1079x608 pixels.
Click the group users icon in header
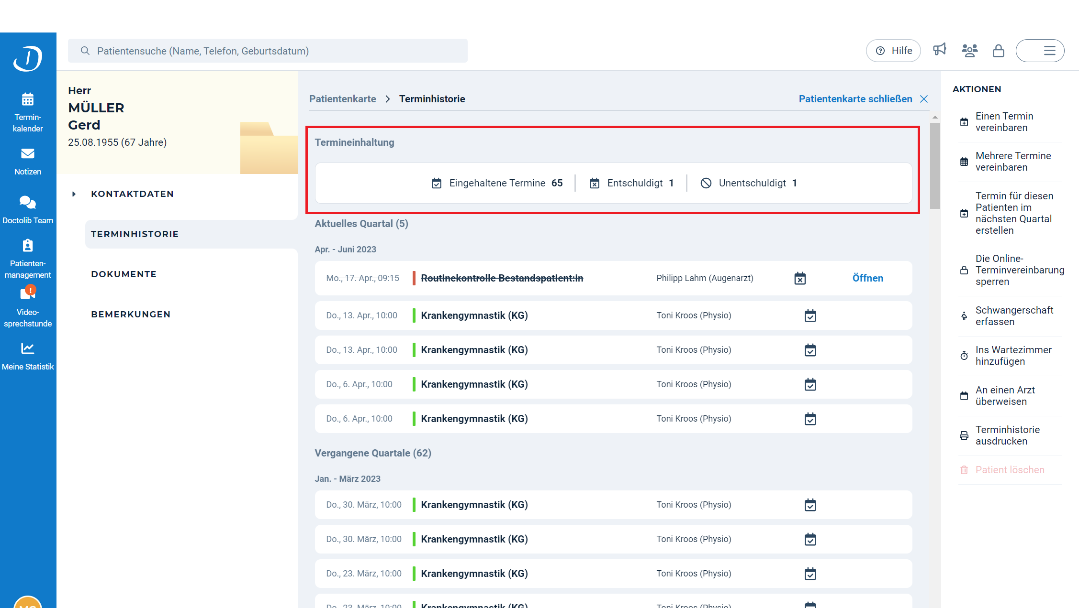coord(969,50)
